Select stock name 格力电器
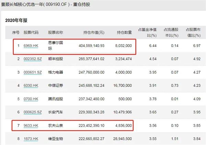This screenshot has width=206, height=145. pos(56,72)
